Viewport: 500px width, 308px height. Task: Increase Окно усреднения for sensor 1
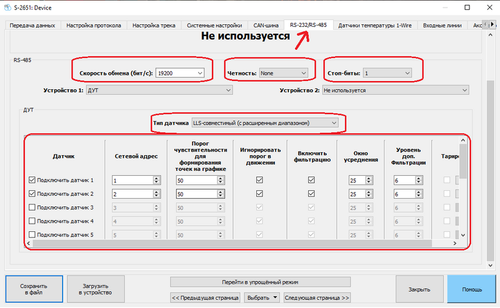369,178
